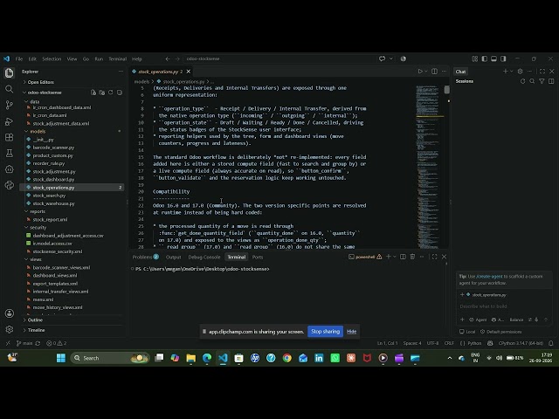Image resolution: width=559 pixels, height=419 pixels.
Task: Toggle Secondary Side Bar layout
Action: point(503,58)
